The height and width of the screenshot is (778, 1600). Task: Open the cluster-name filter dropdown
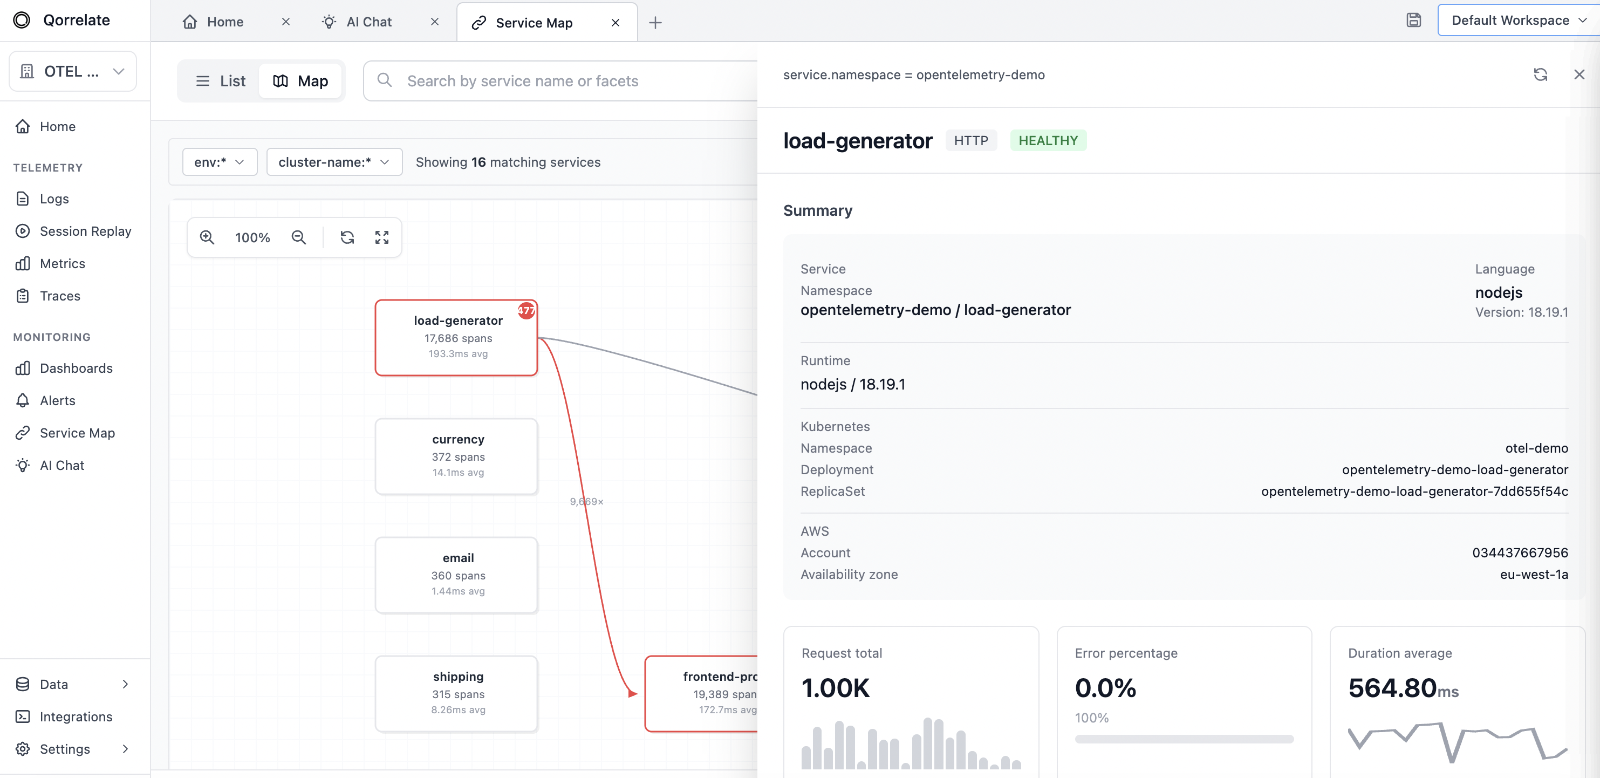334,161
